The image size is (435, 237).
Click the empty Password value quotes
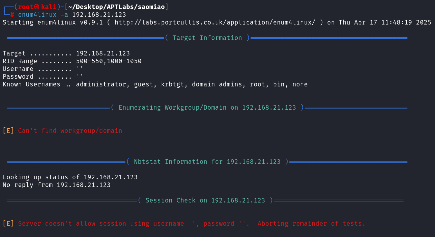pos(80,76)
